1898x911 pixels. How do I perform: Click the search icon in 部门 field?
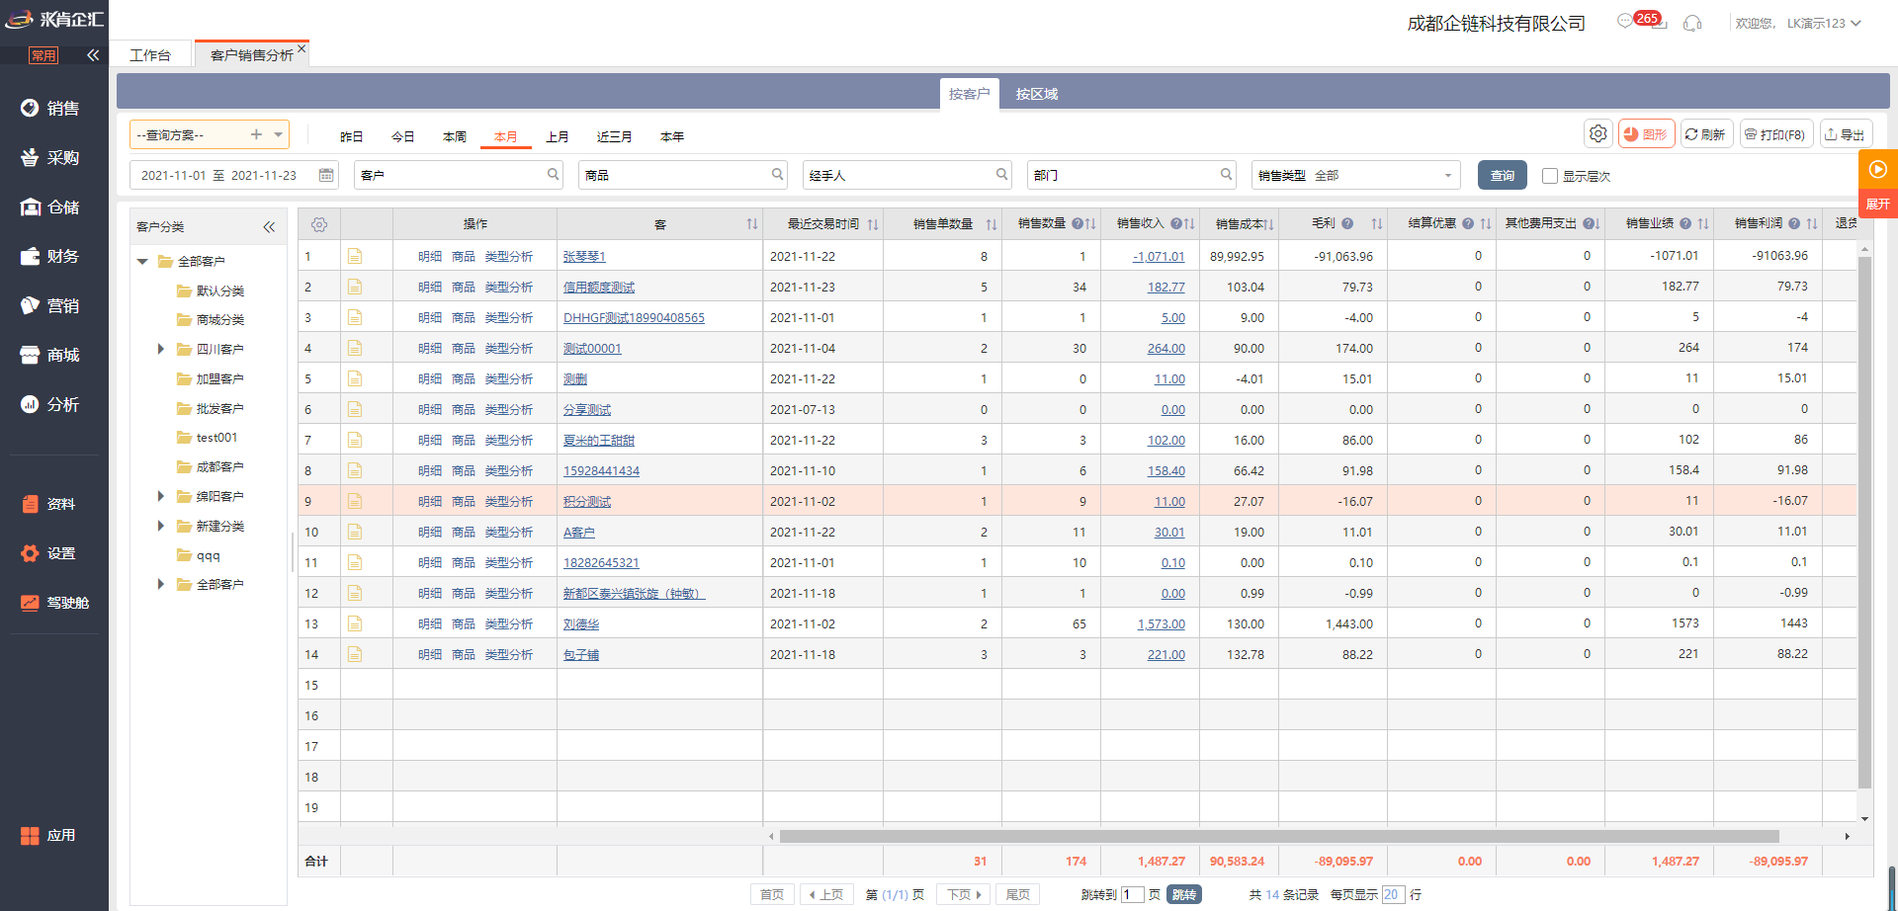1226,174
